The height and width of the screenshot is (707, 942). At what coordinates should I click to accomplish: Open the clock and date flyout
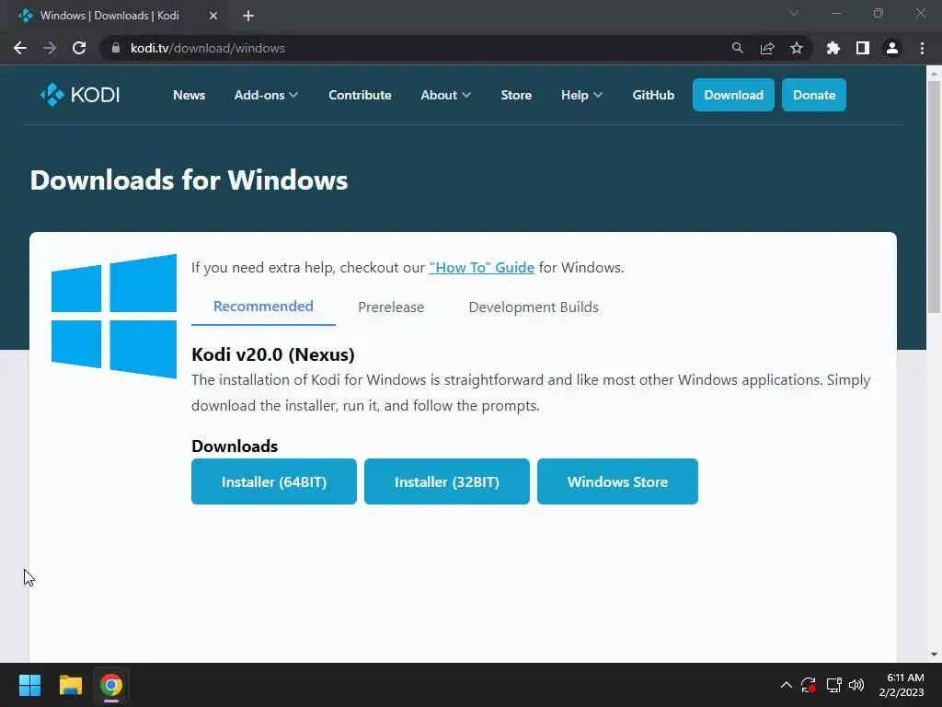tap(903, 685)
